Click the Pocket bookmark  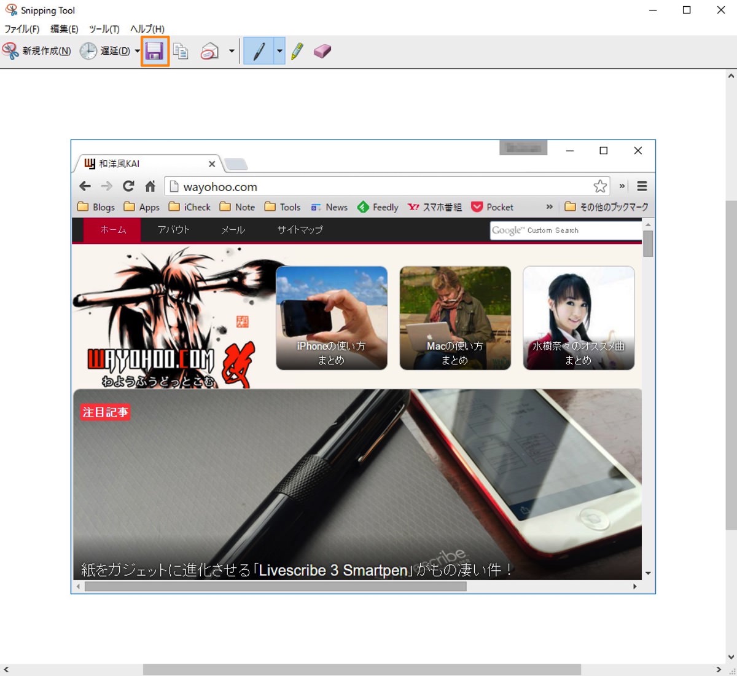tap(492, 207)
